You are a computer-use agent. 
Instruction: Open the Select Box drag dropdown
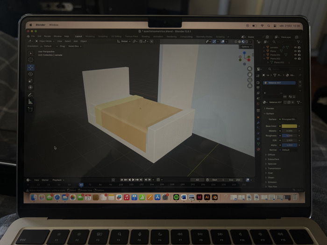75,46
